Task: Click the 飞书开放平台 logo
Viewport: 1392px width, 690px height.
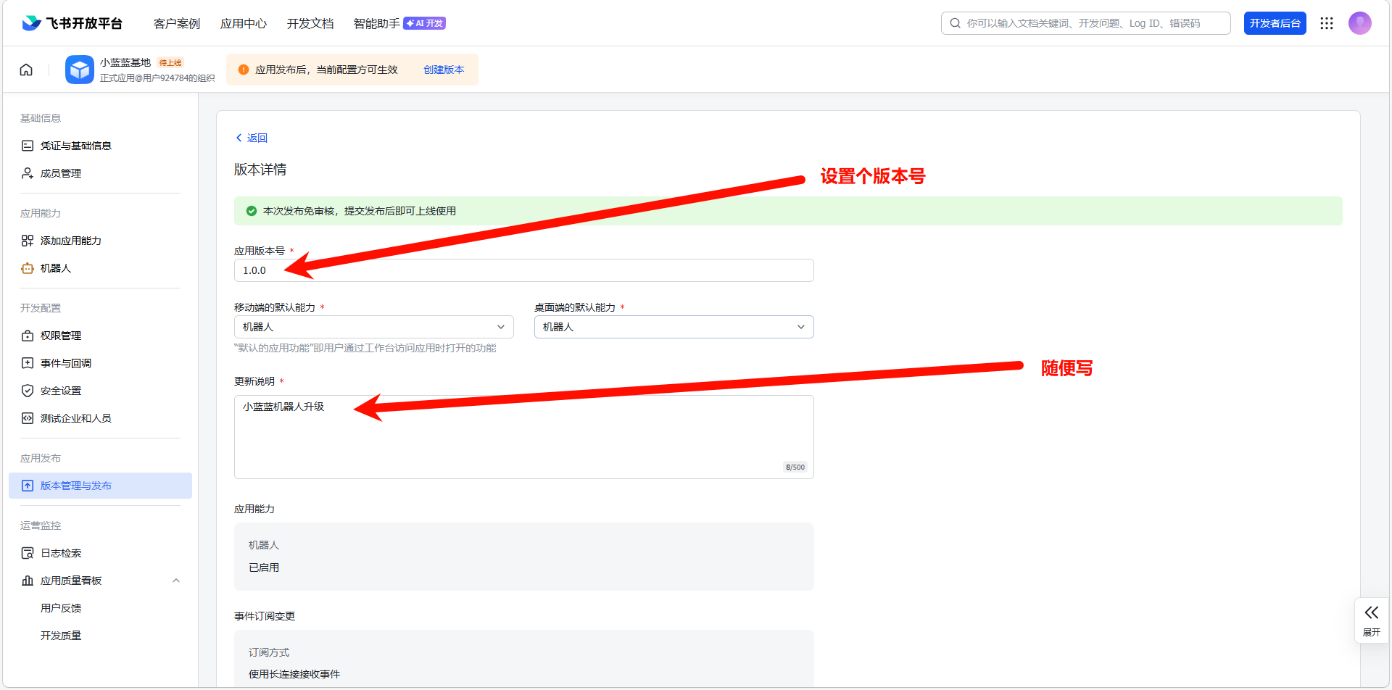Action: coord(72,23)
